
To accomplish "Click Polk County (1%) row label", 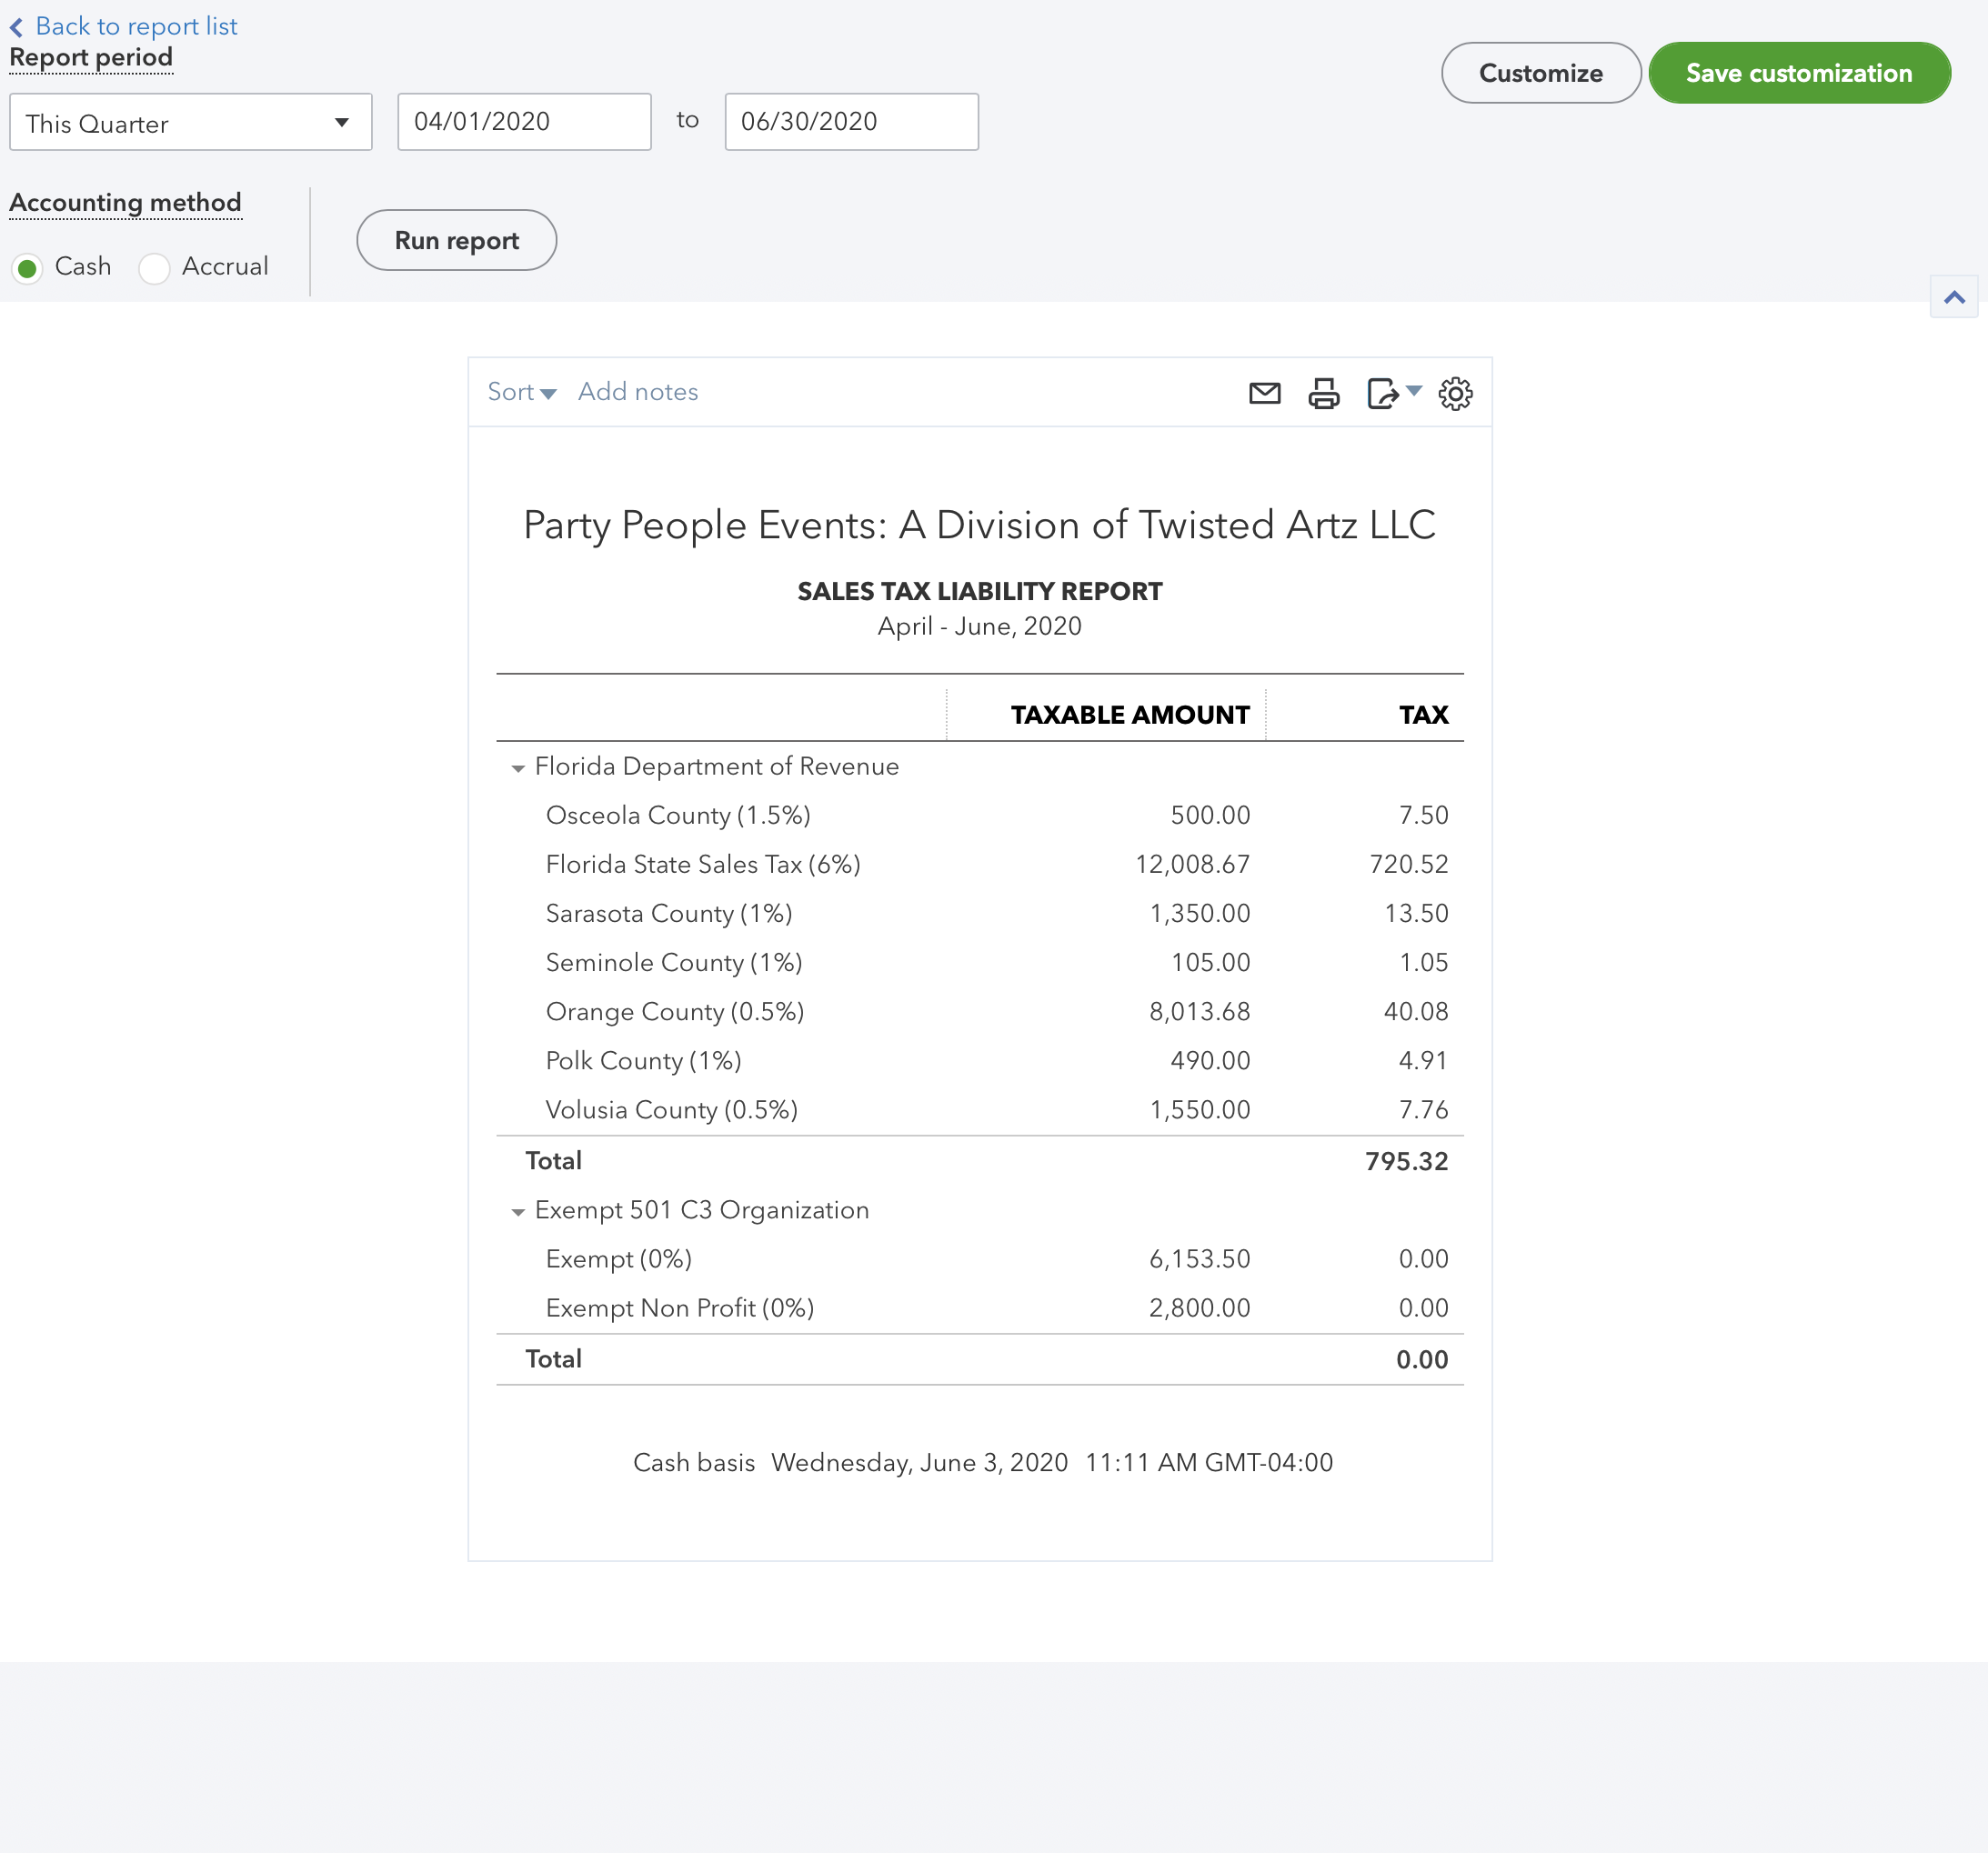I will (x=644, y=1061).
